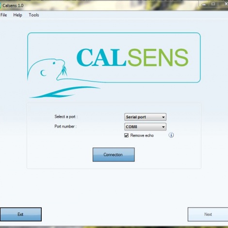This screenshot has height=228, width=228.
Task: Open the Serial port combo box
Action: 145,117
